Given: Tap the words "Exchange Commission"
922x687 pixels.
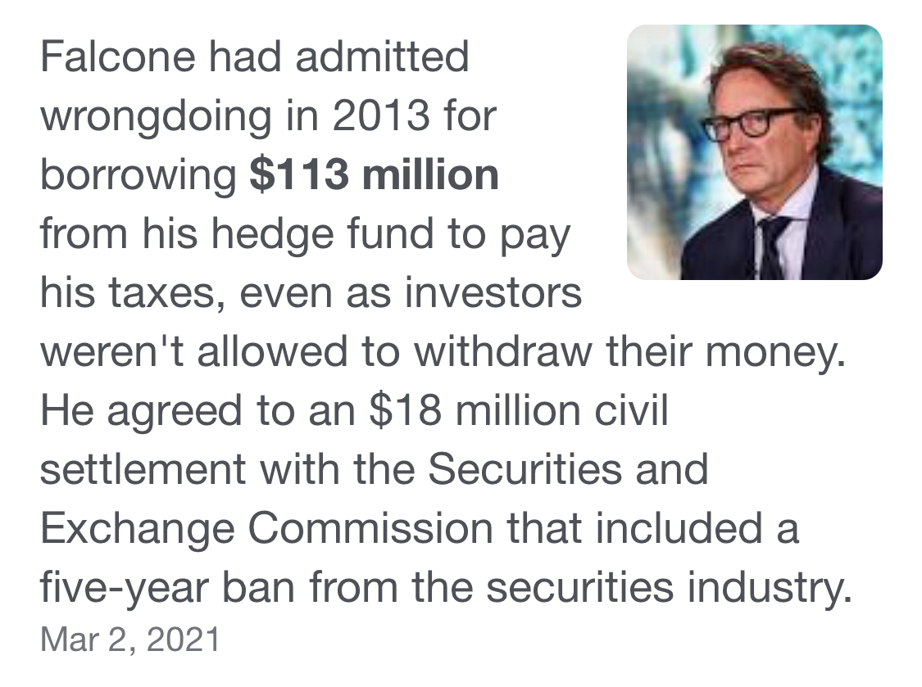Looking at the screenshot, I should tap(262, 529).
